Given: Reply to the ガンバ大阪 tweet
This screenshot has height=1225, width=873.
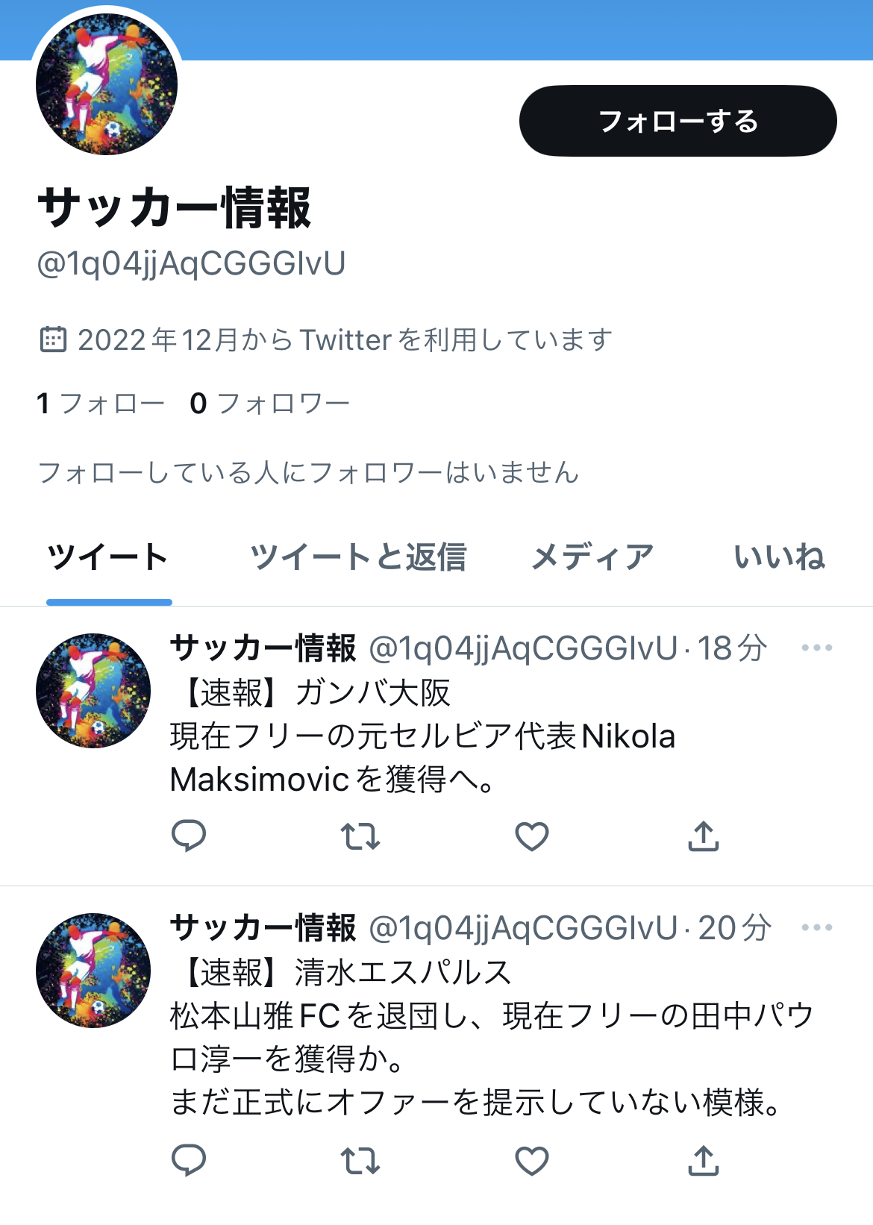Looking at the screenshot, I should click(189, 836).
